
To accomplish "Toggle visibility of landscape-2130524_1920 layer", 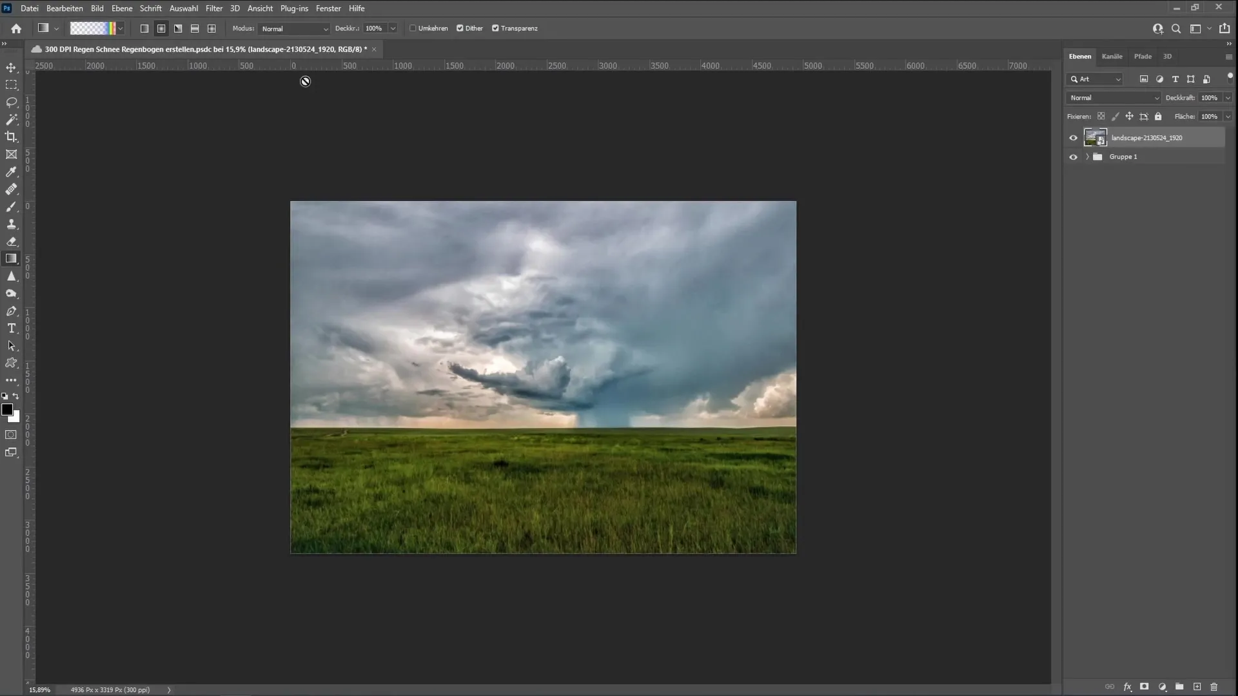I will pos(1073,138).
